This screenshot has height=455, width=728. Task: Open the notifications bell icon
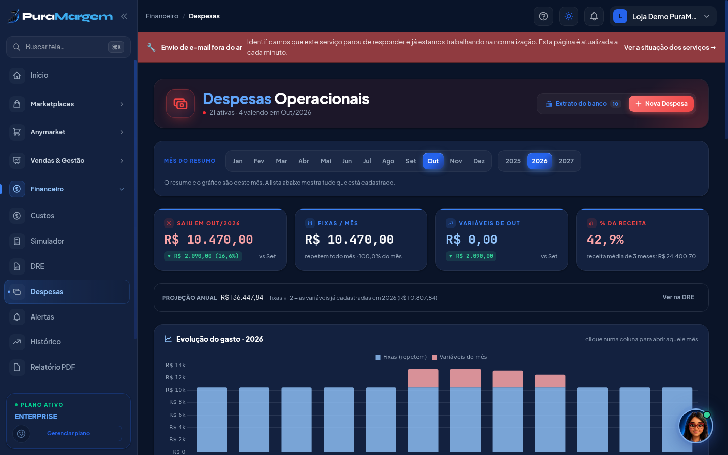pyautogui.click(x=594, y=16)
